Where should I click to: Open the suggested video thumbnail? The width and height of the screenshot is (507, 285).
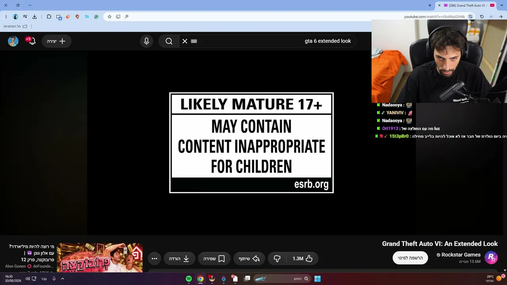pyautogui.click(x=100, y=258)
